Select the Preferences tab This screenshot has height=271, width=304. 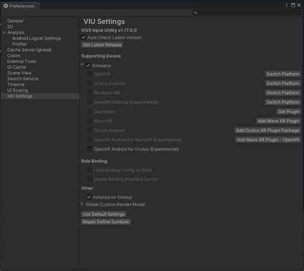pos(21,6)
